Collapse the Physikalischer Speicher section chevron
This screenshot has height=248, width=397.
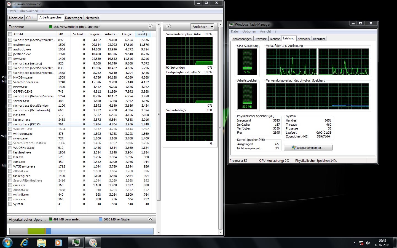pos(150,219)
